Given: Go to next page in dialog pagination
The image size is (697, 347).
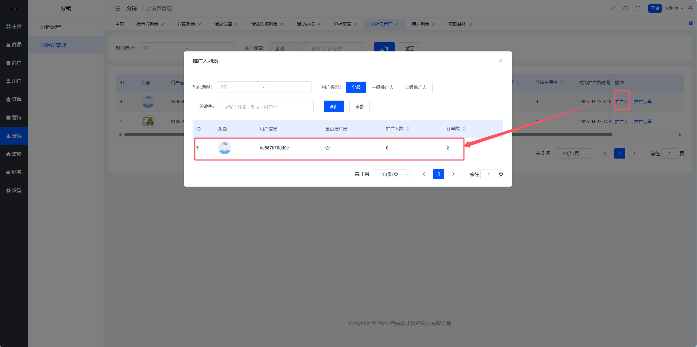Looking at the screenshot, I should pyautogui.click(x=453, y=174).
